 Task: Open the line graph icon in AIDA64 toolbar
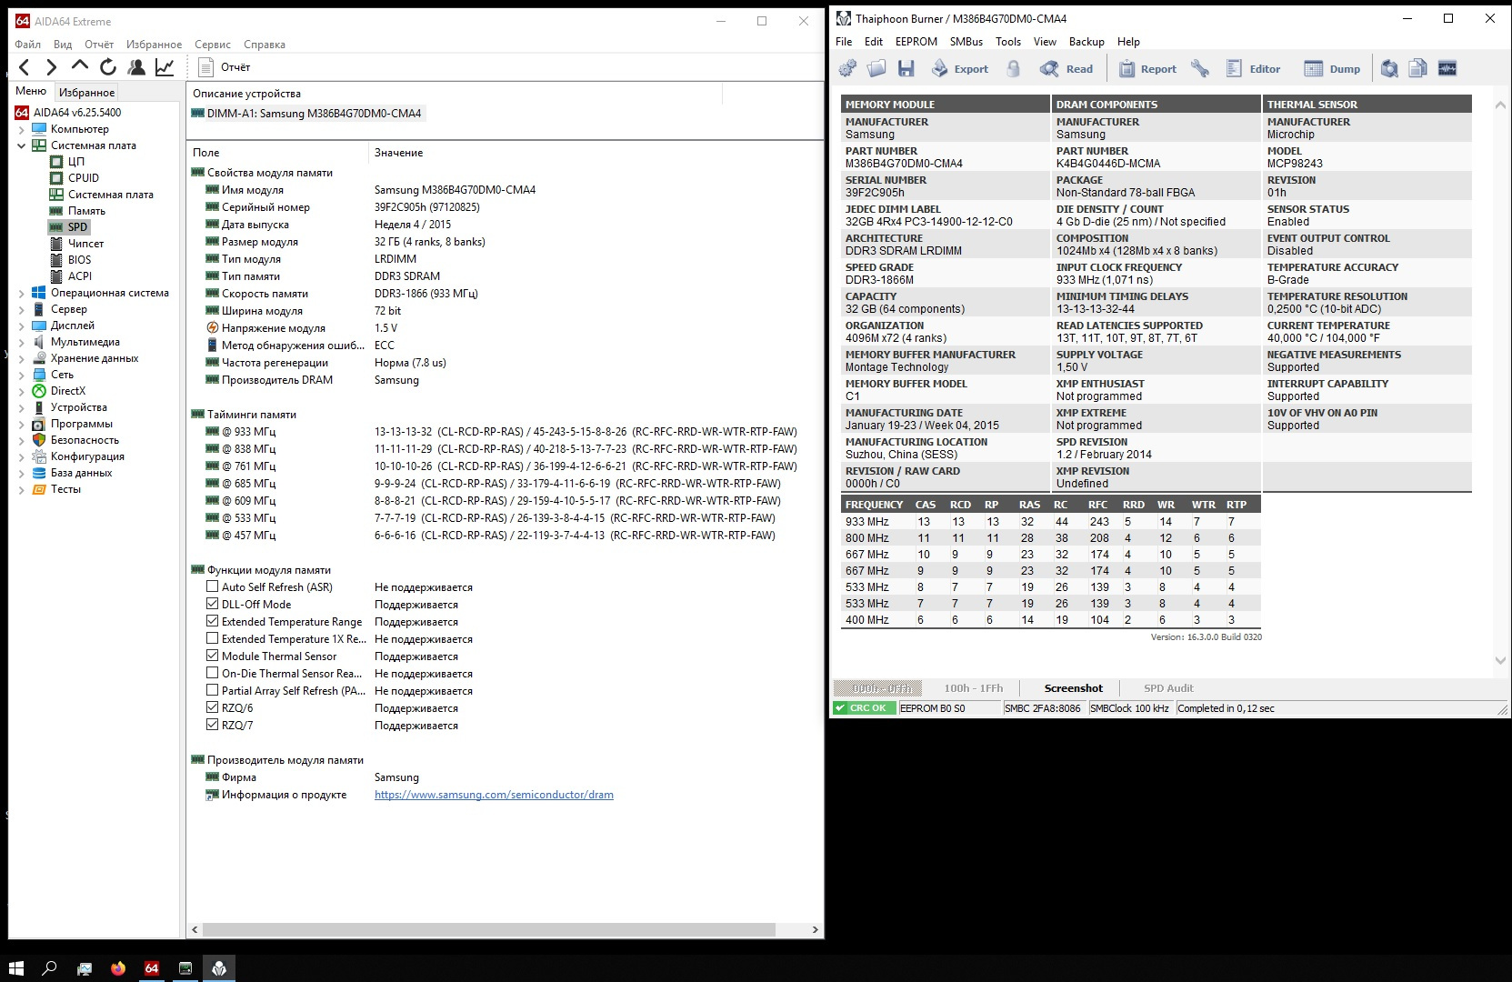click(165, 67)
